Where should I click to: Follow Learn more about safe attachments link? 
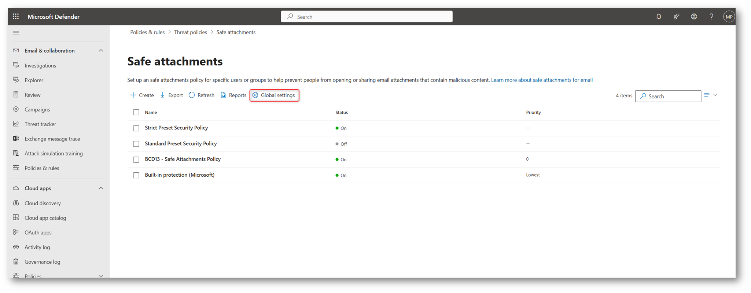point(542,80)
